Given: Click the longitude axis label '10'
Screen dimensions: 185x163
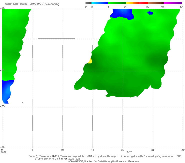Looking at the screenshot, I should click(62, 150).
